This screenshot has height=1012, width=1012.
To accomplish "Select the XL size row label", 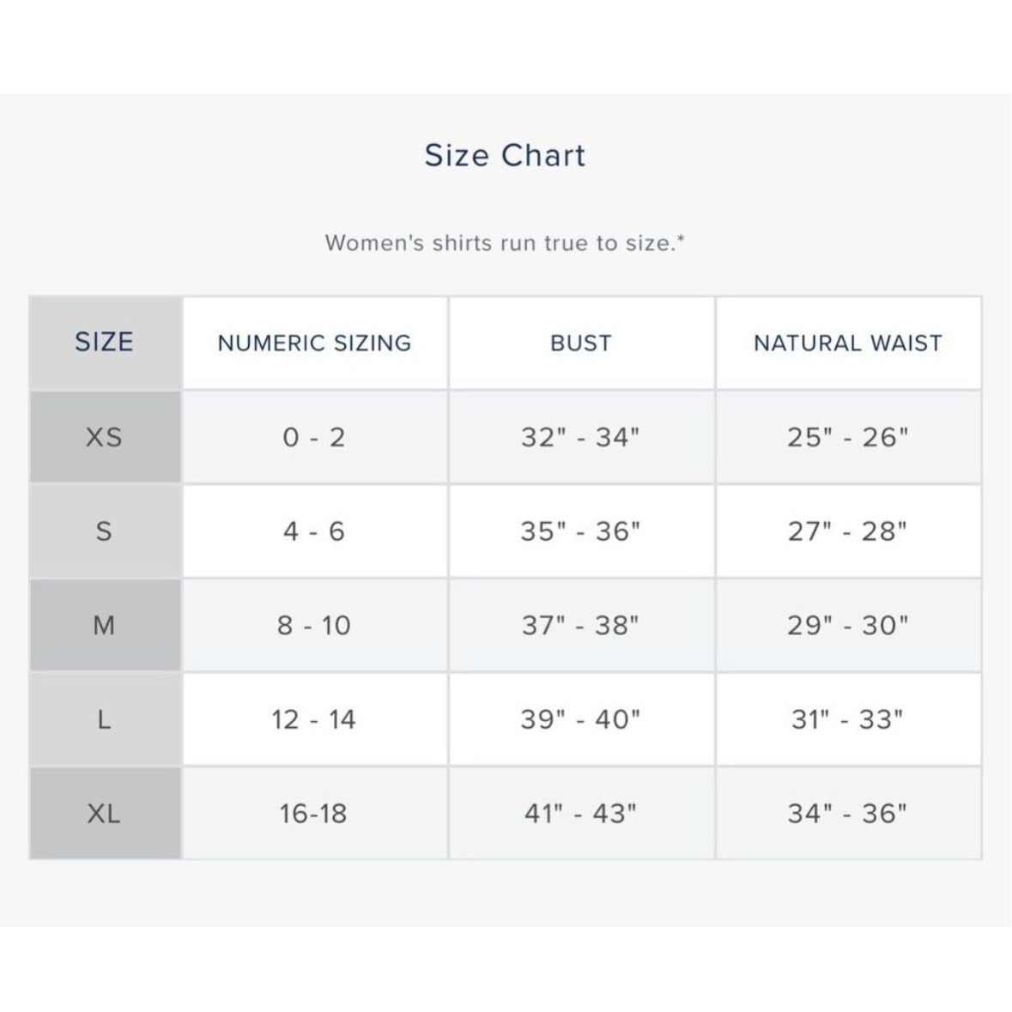I will click(x=105, y=813).
